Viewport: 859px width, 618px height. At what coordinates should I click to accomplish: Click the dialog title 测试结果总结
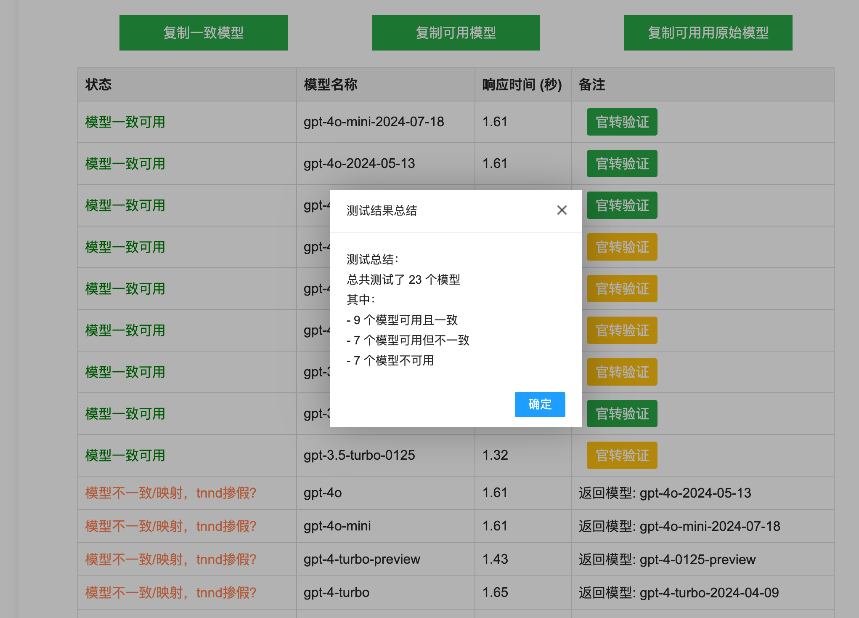(382, 210)
